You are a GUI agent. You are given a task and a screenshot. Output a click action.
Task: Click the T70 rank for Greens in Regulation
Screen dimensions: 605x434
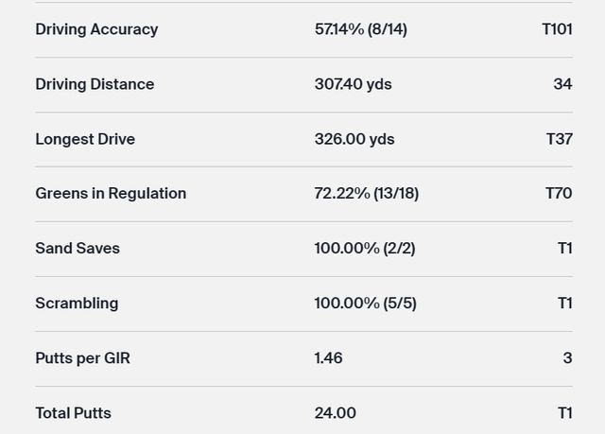[x=559, y=194]
